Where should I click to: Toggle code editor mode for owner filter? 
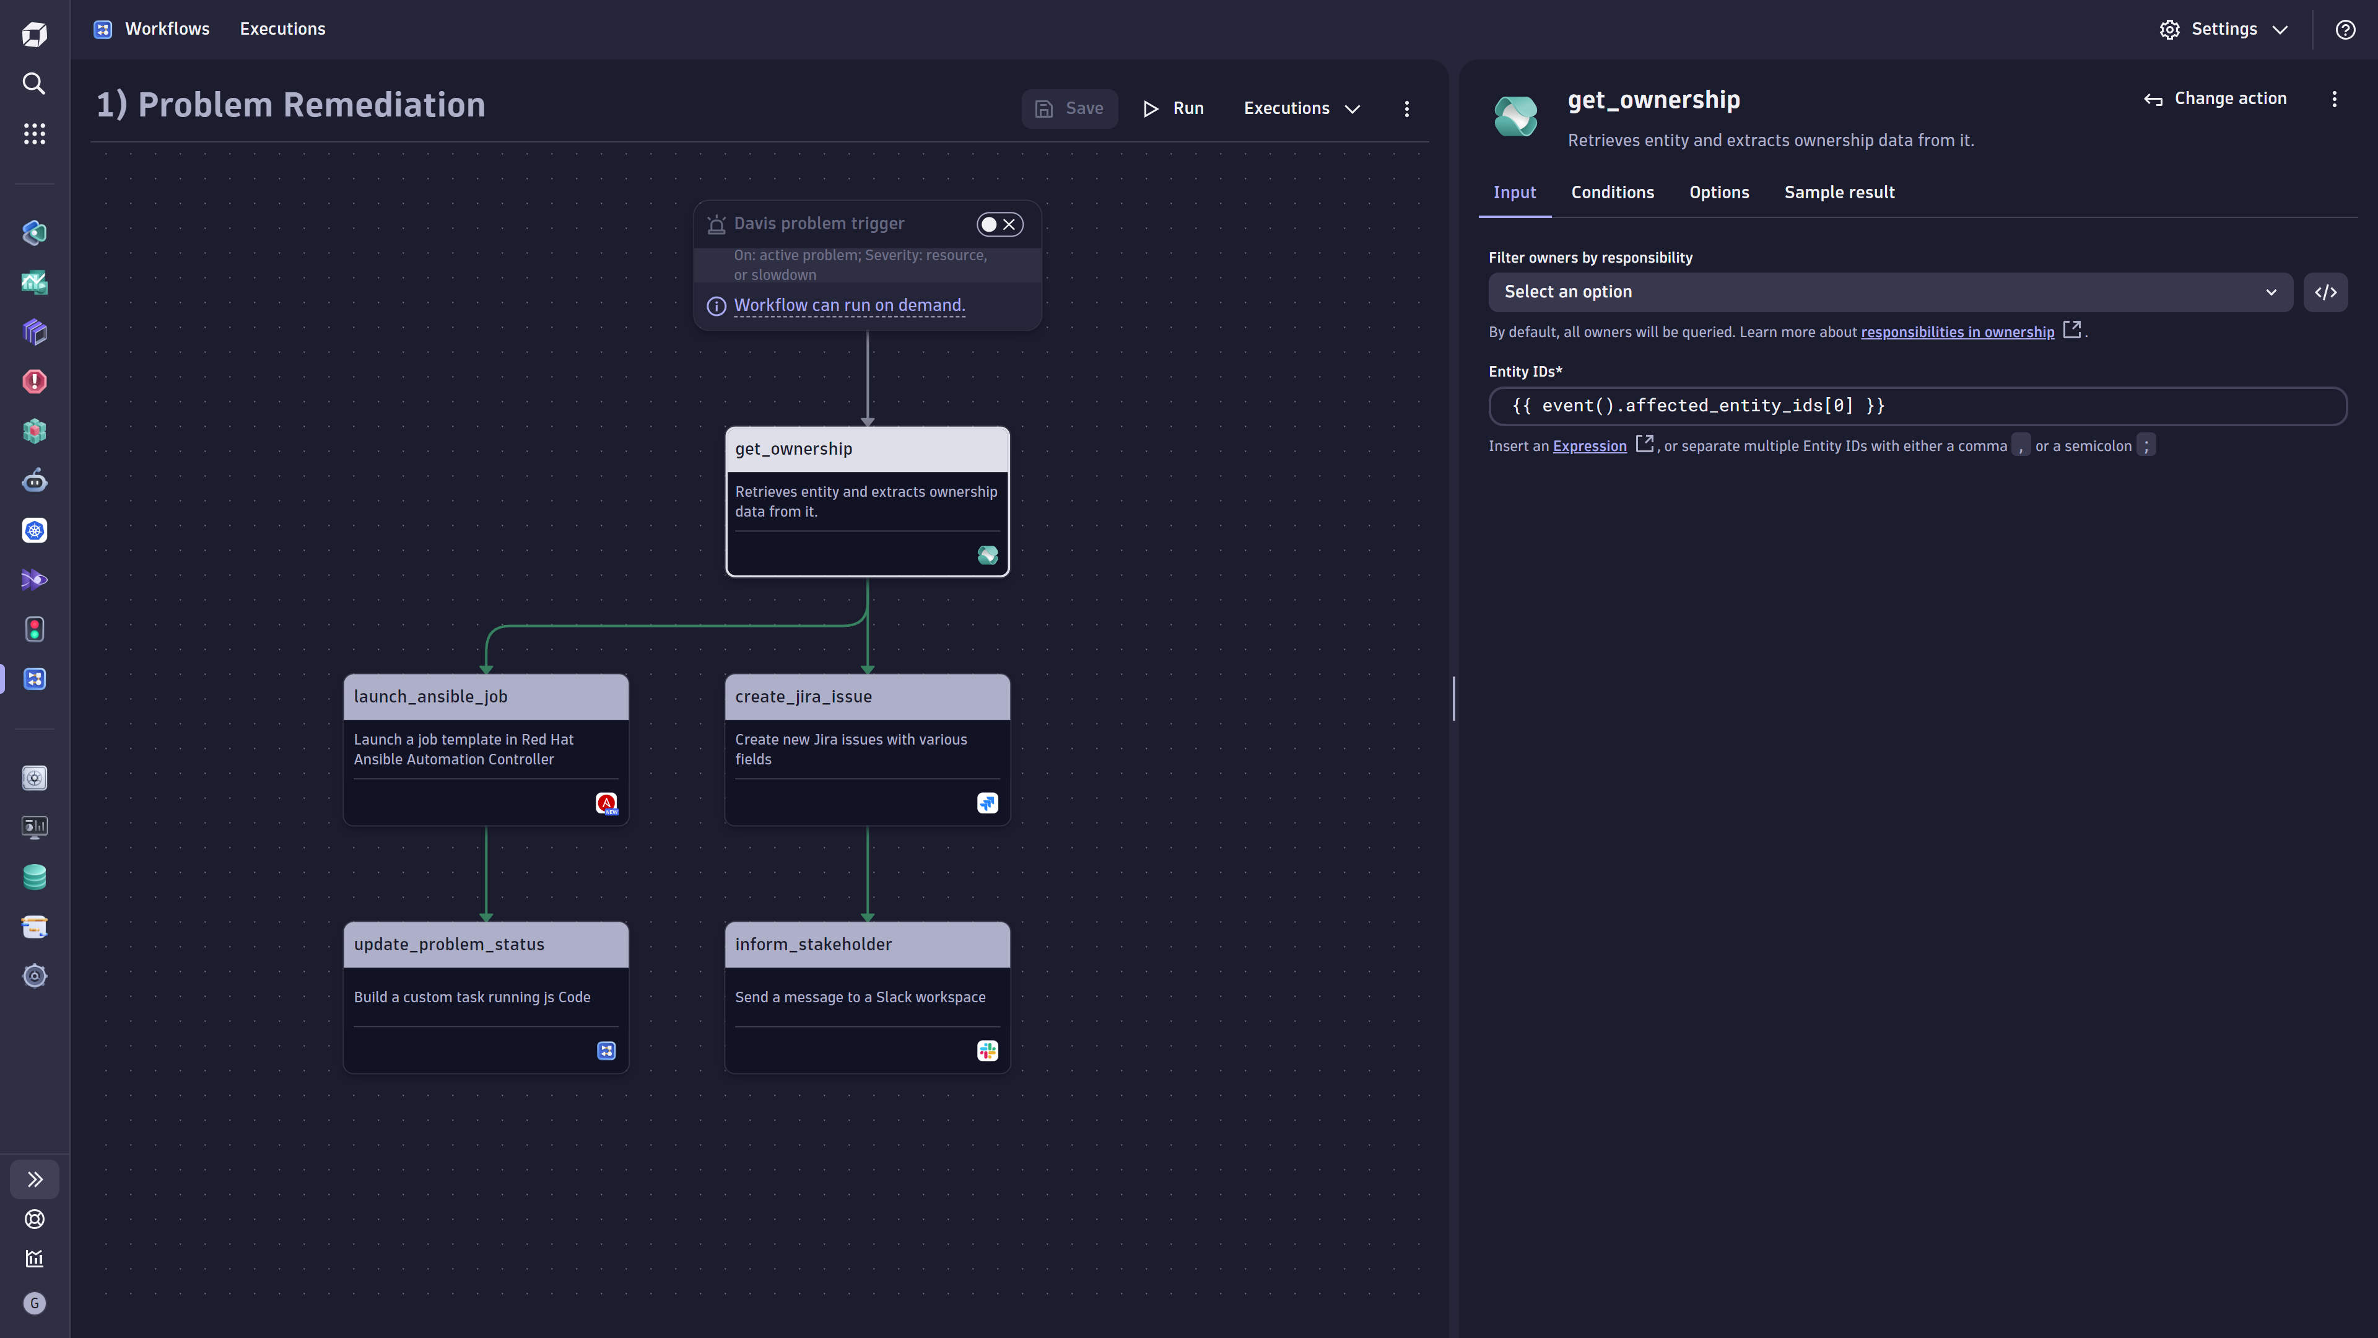[2327, 292]
